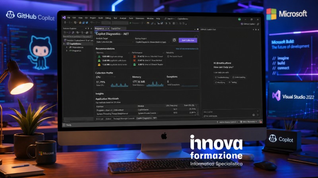Open the Extensions menu

[140, 18]
